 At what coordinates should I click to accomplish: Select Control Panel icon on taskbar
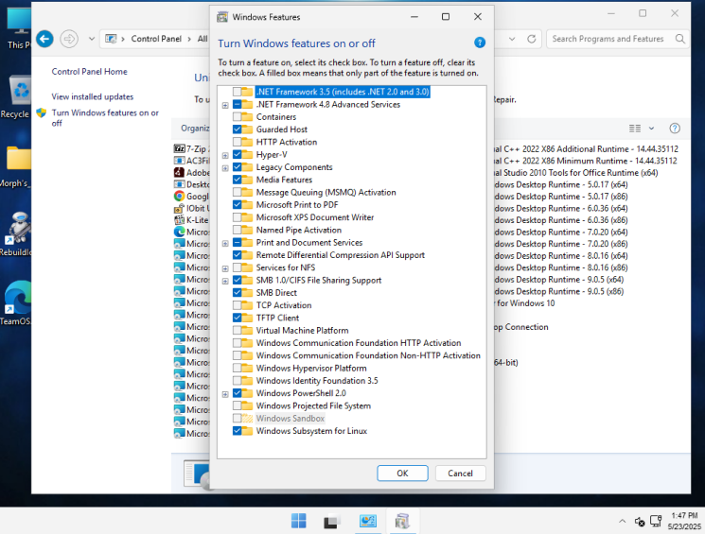(368, 521)
